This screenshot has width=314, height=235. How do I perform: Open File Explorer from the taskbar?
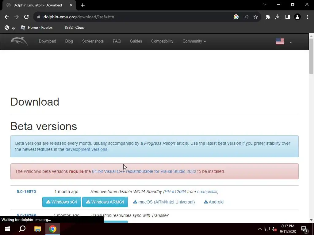pos(37,229)
